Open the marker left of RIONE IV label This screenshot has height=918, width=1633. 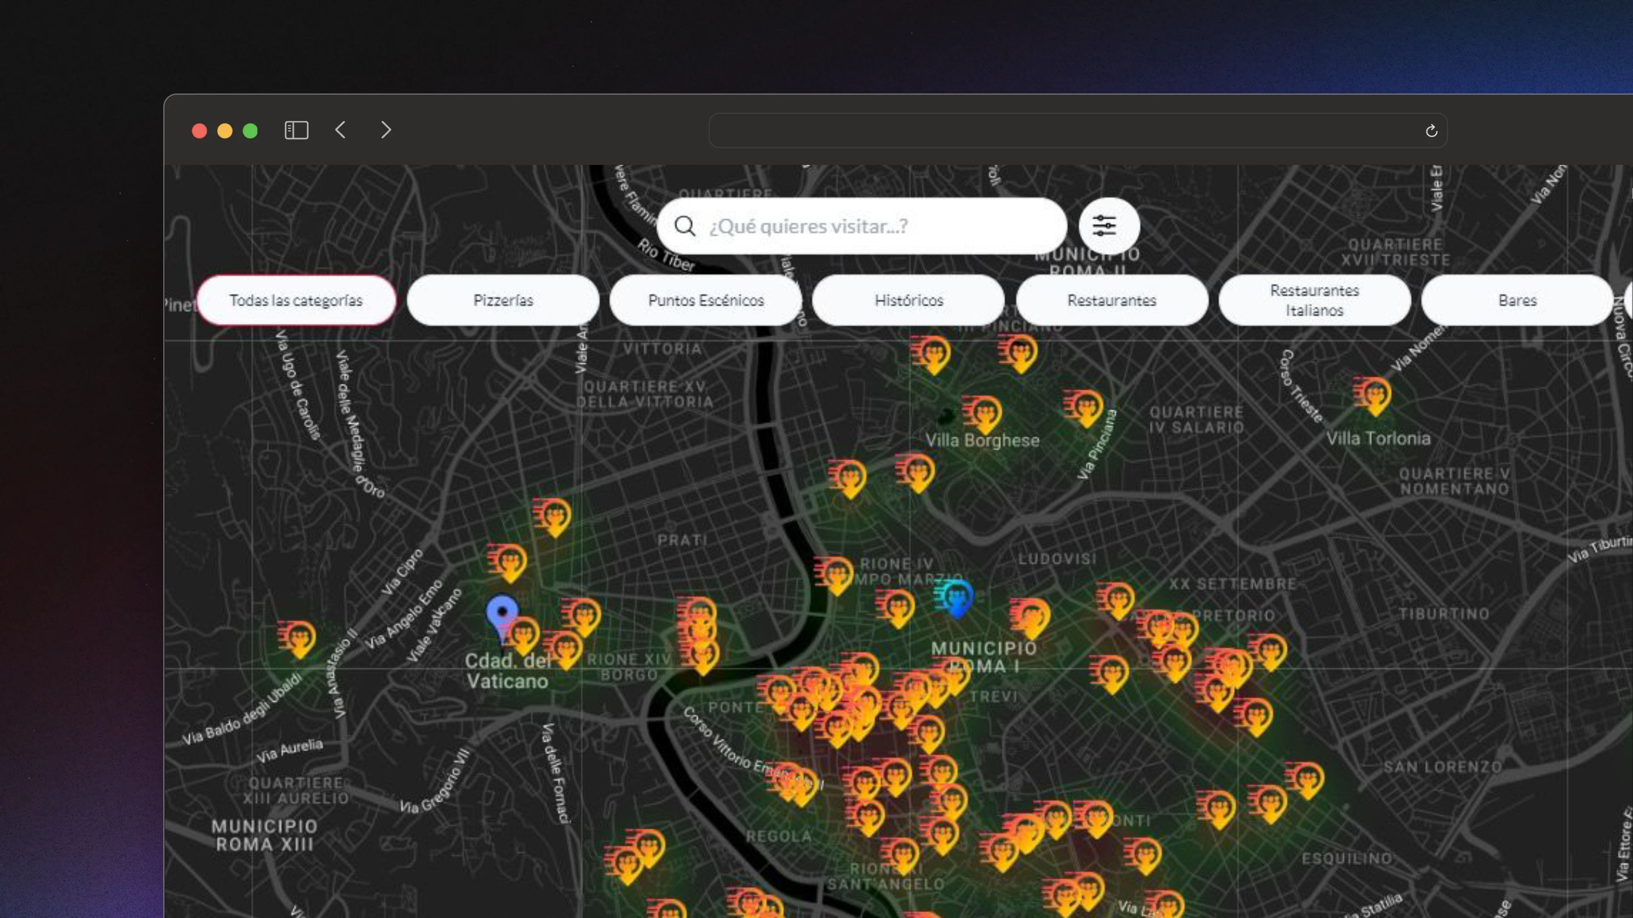pos(834,575)
